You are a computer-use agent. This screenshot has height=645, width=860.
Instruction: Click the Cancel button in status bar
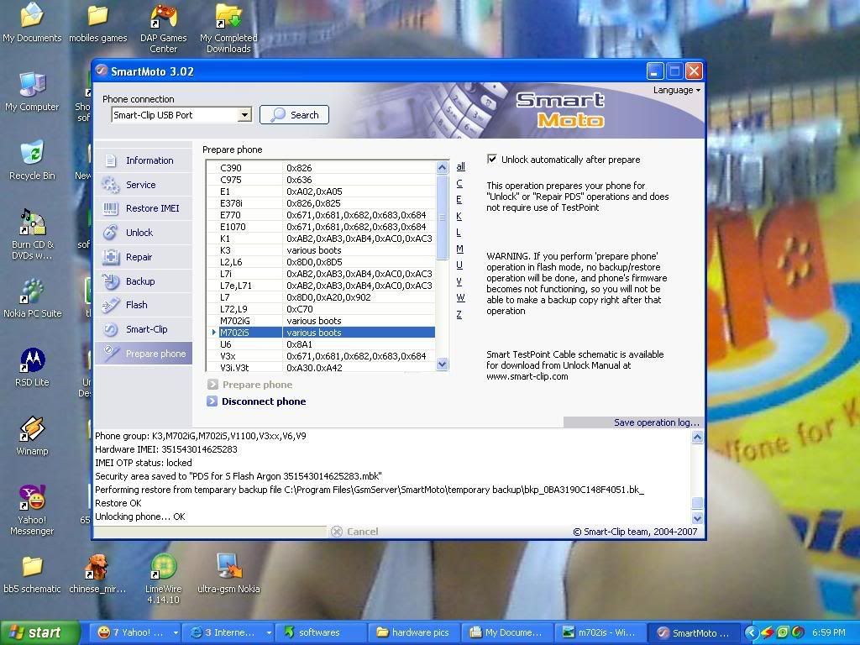(x=355, y=532)
